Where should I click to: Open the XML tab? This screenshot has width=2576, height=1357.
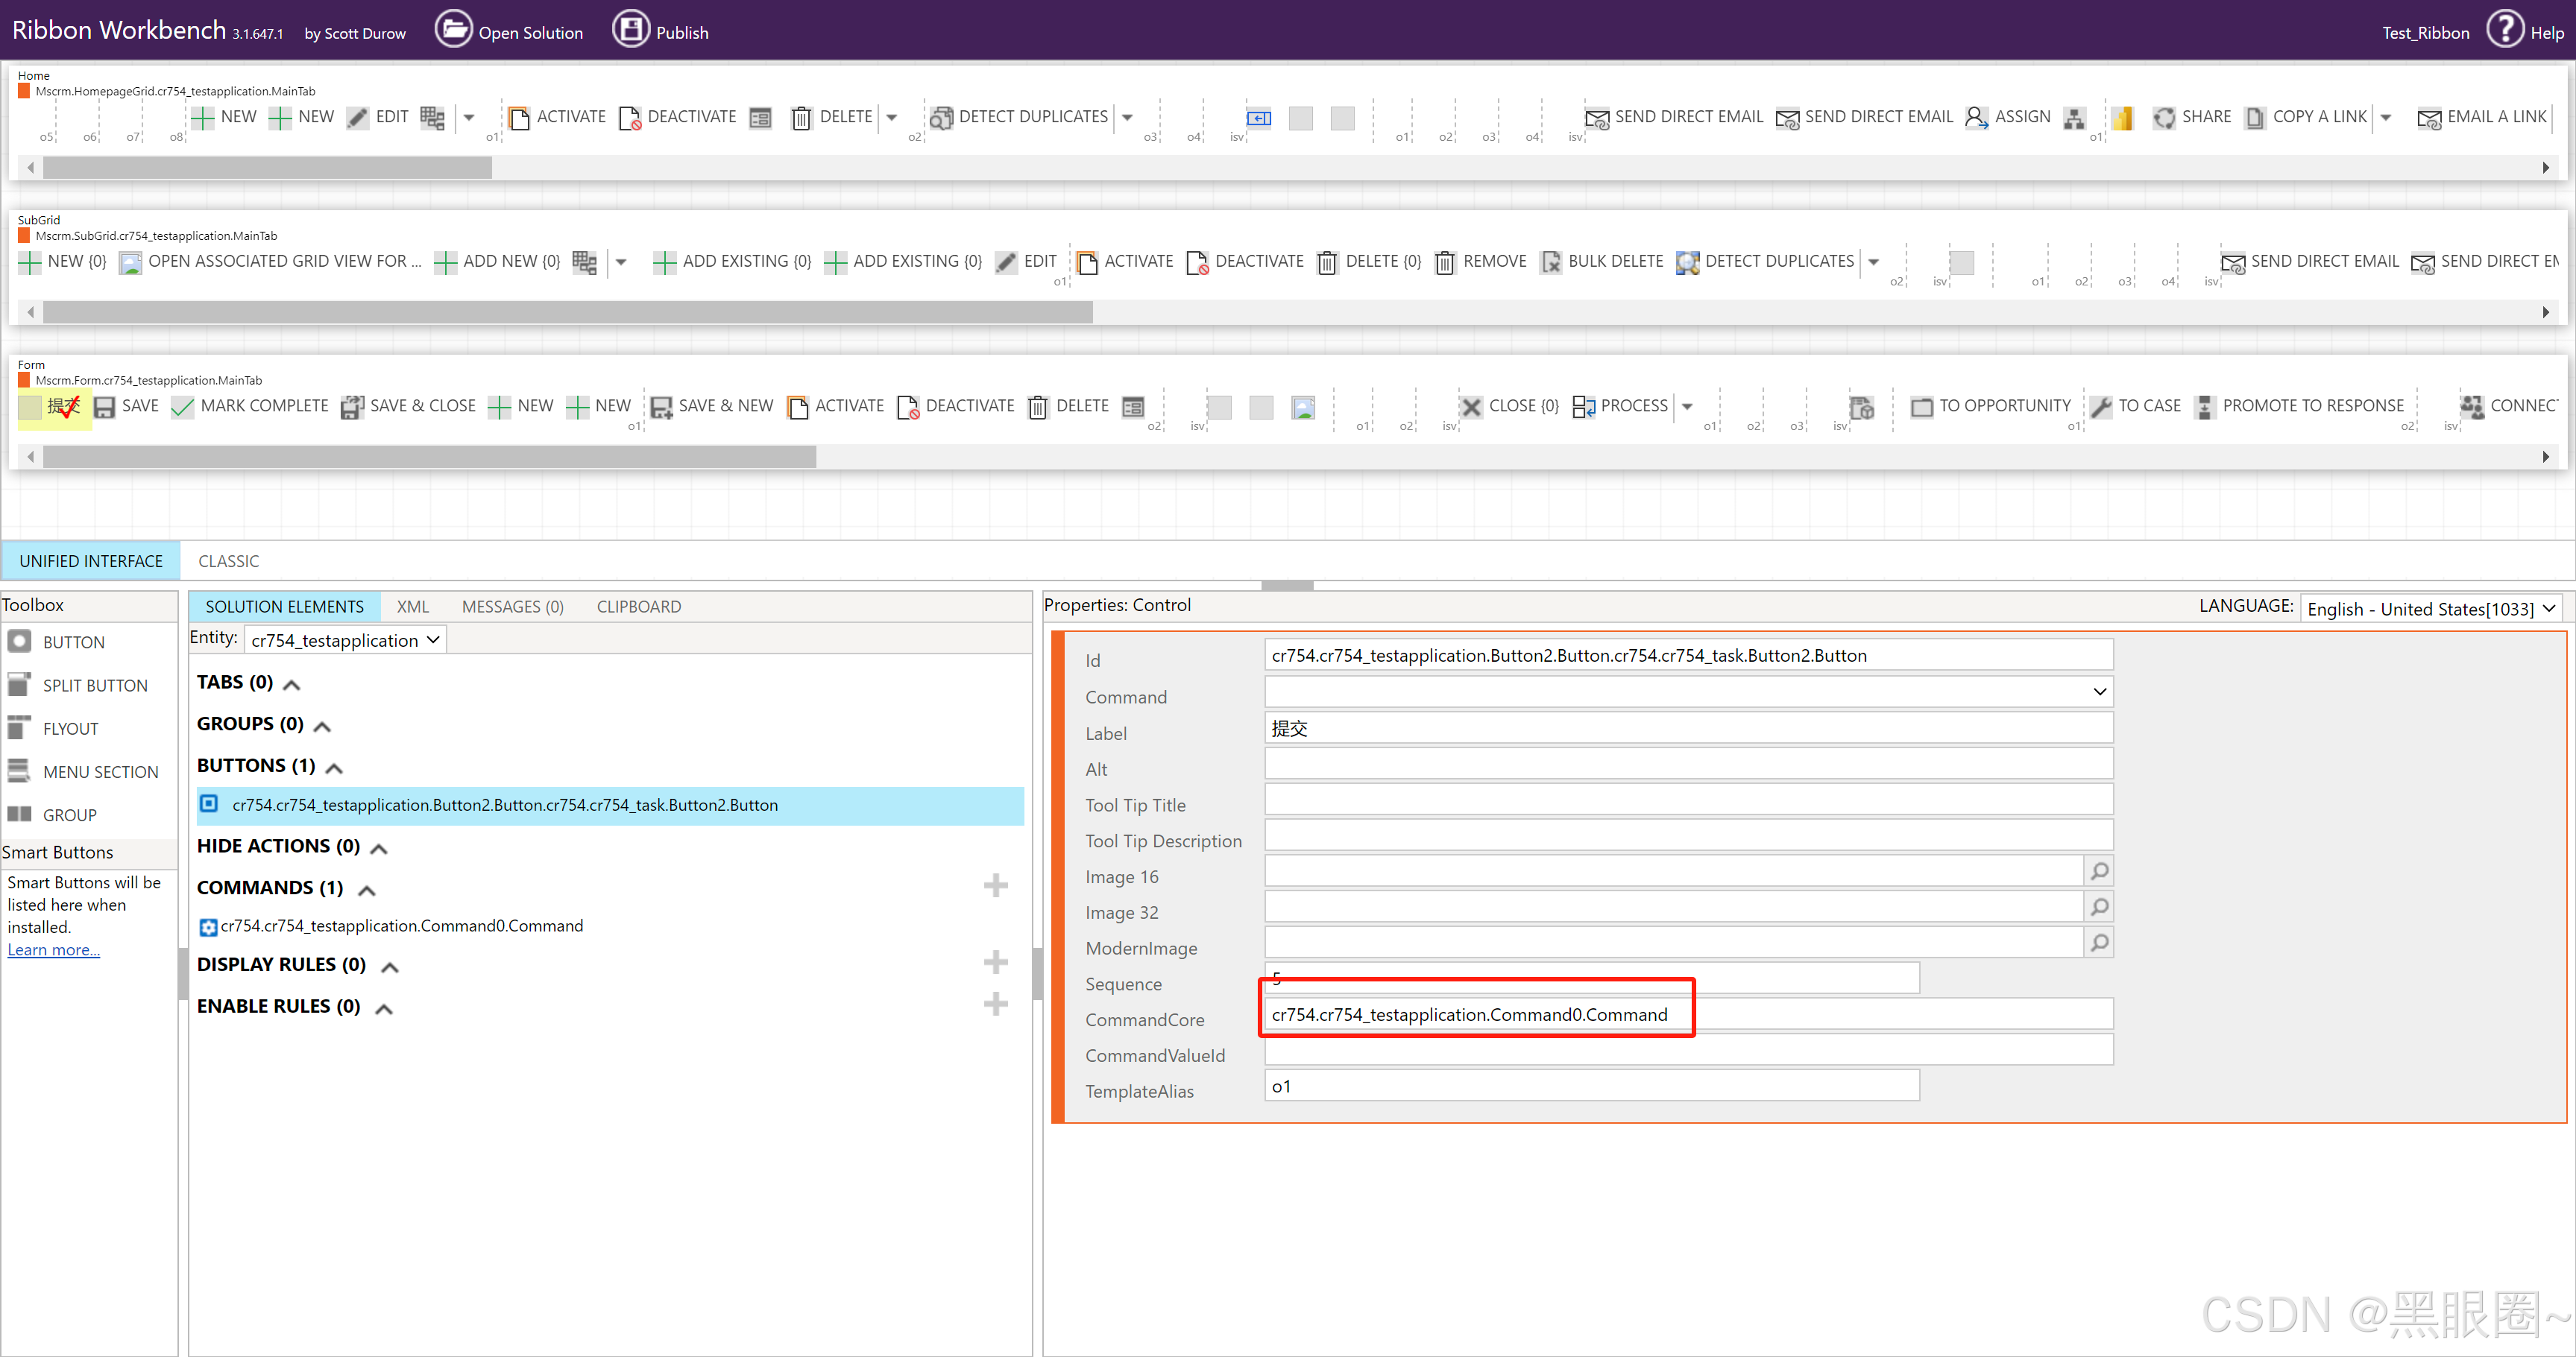[x=413, y=606]
